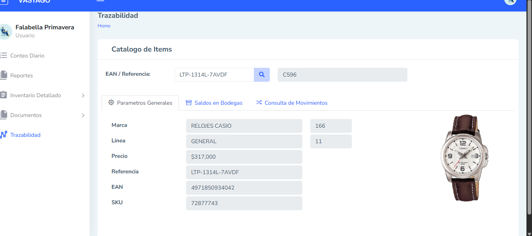Open Reportes from the sidebar
The height and width of the screenshot is (236, 532).
pyautogui.click(x=21, y=75)
